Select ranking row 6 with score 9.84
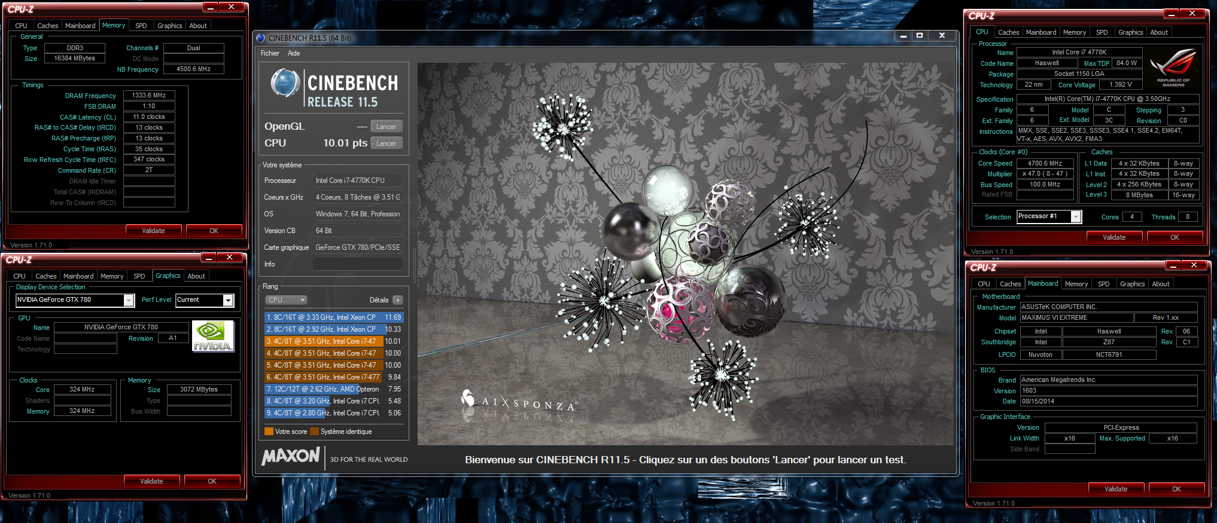The width and height of the screenshot is (1217, 523). tap(334, 377)
